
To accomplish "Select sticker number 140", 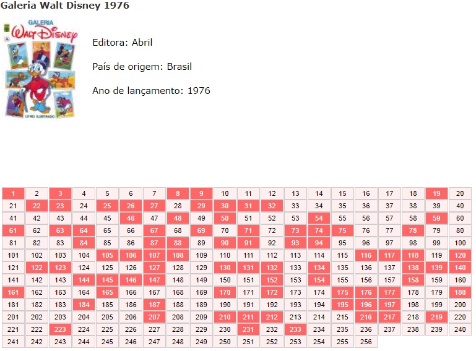I will click(x=460, y=268).
